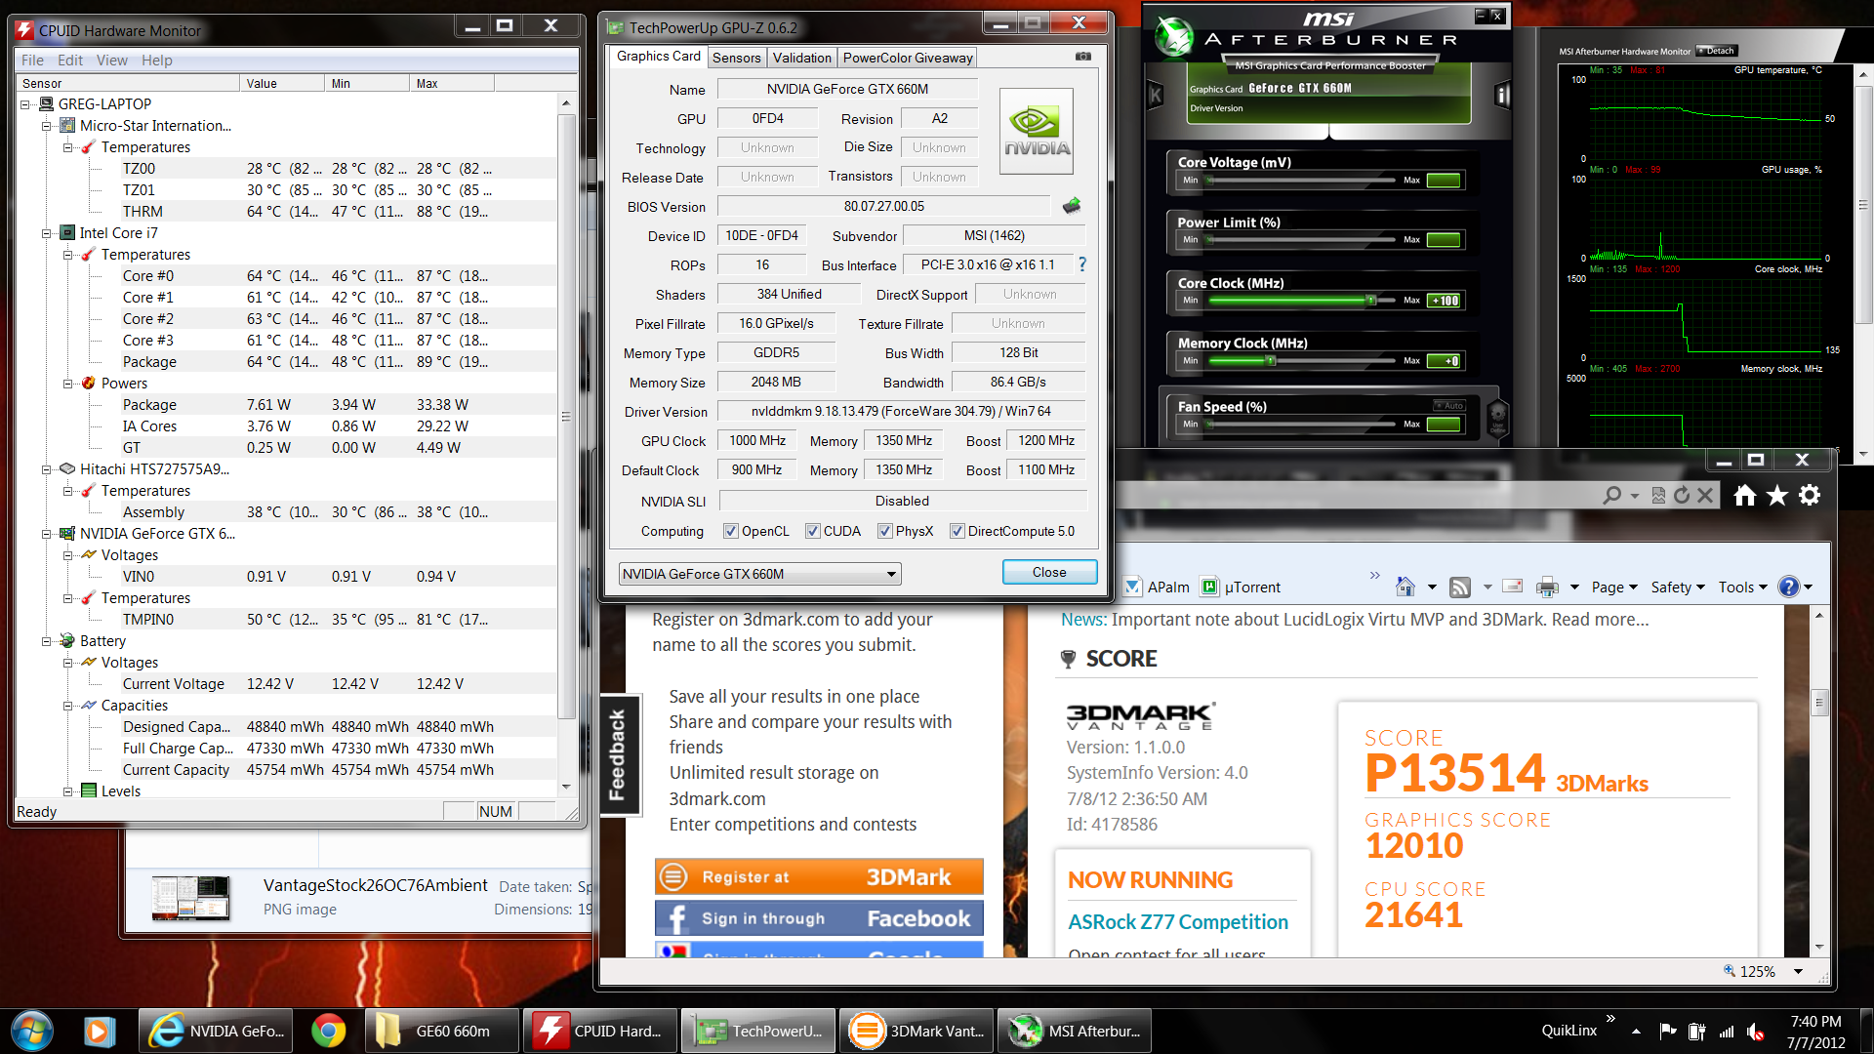This screenshot has height=1054, width=1874.
Task: Click the browser Home icon
Action: point(1744,496)
